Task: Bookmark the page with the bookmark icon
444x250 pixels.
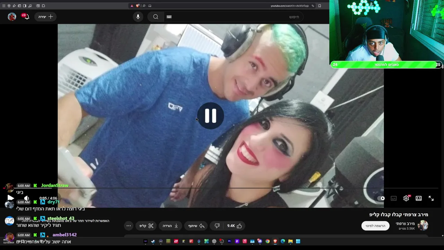Action: (x=319, y=6)
